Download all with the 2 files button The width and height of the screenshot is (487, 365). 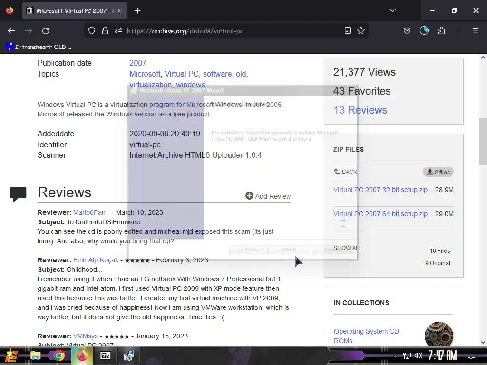coord(438,172)
